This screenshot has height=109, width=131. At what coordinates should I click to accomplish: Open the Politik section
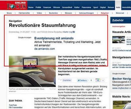[x=38, y=7]
